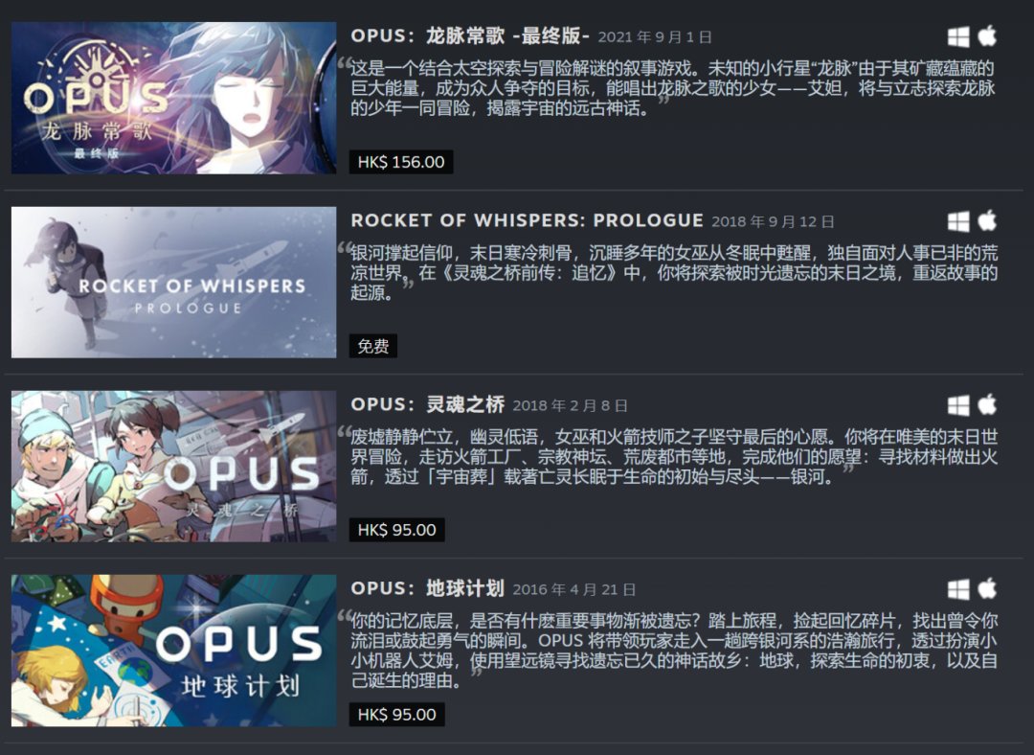Click Windows icon for Rocket of Whispers: Prologue
1034x755 pixels.
(x=958, y=221)
